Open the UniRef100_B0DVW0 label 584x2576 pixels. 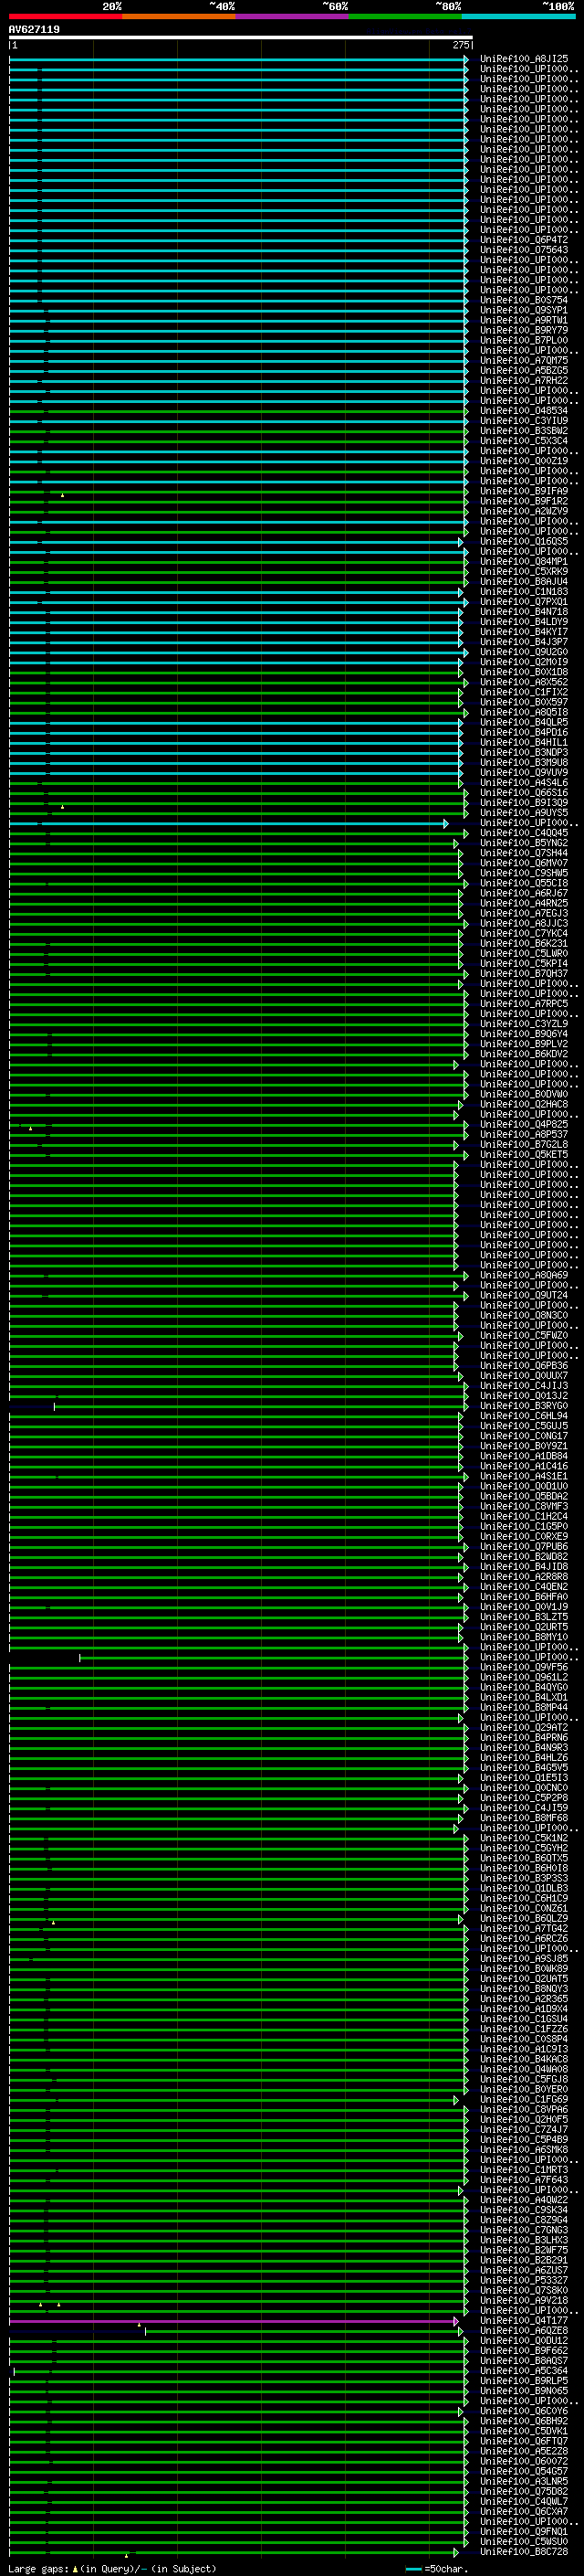pos(524,1094)
